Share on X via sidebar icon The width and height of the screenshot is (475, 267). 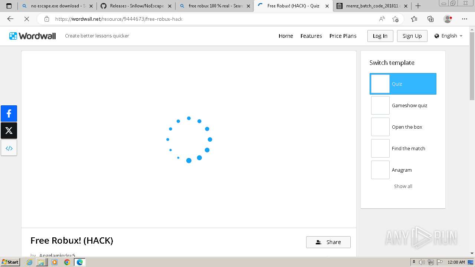(x=9, y=131)
